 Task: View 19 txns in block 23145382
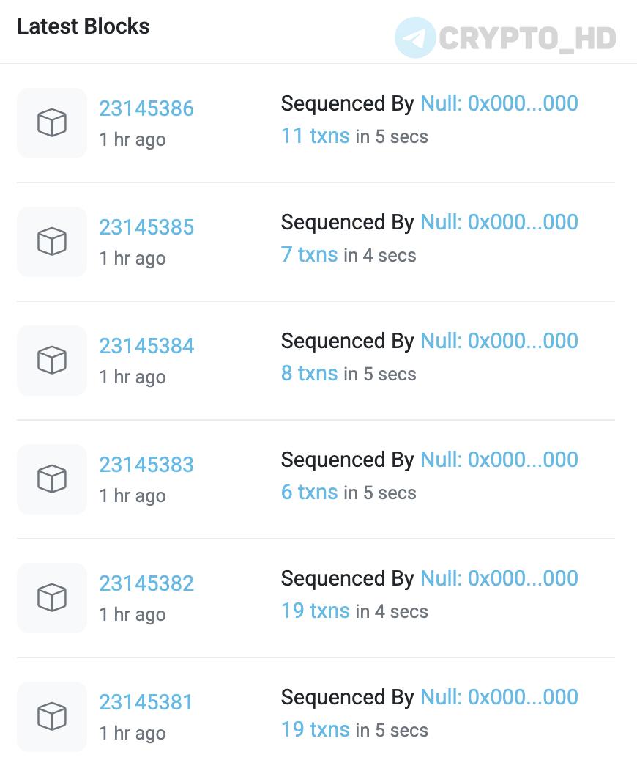coord(316,611)
